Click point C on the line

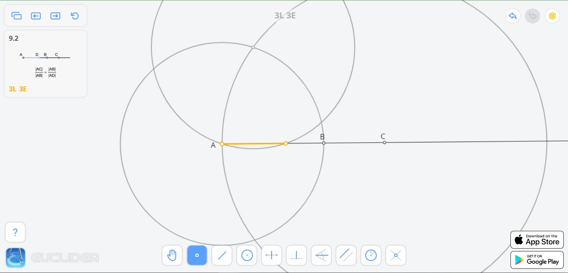[x=384, y=142]
